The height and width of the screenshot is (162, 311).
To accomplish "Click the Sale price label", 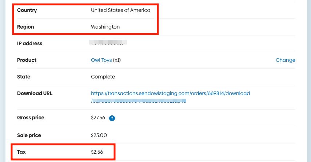I will click(29, 135).
